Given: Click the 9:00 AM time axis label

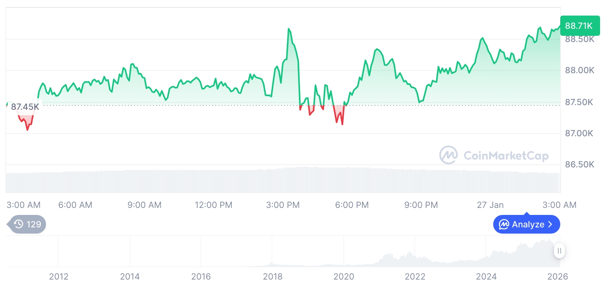Looking at the screenshot, I should (144, 205).
